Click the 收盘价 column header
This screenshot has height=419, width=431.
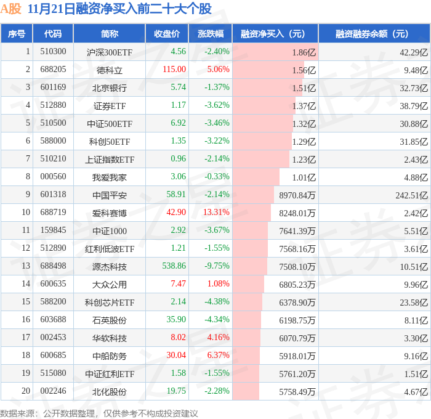(x=167, y=33)
